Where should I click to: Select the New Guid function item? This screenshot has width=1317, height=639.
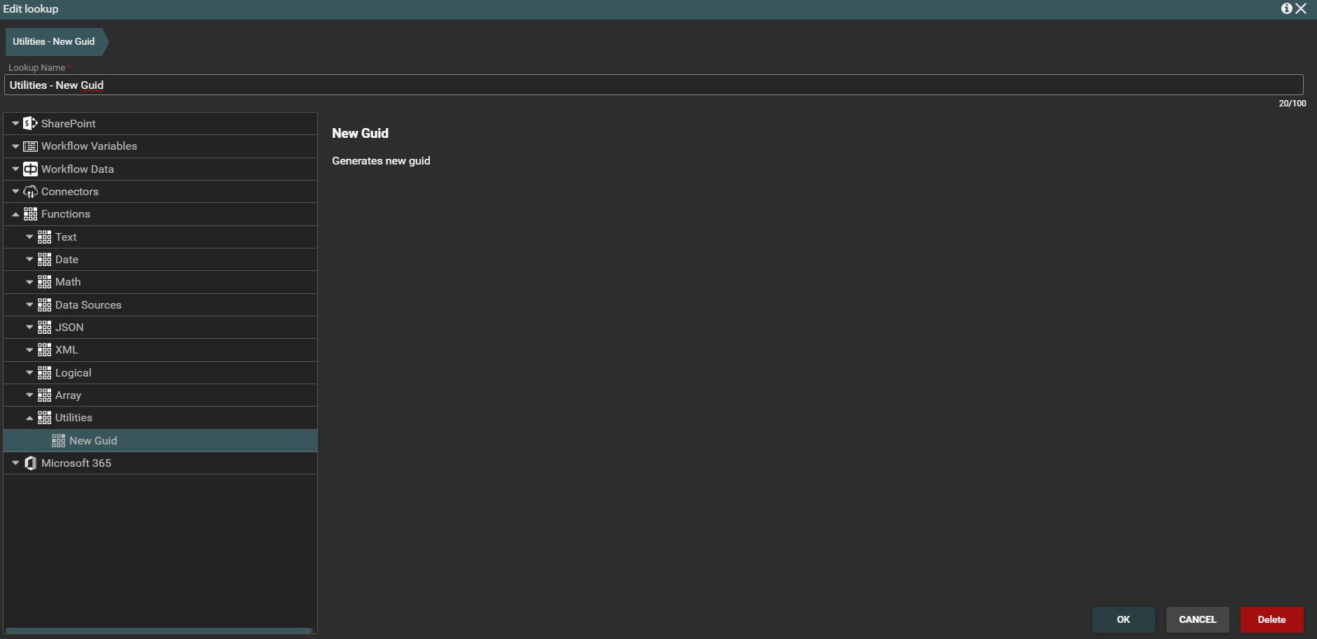[x=93, y=441]
